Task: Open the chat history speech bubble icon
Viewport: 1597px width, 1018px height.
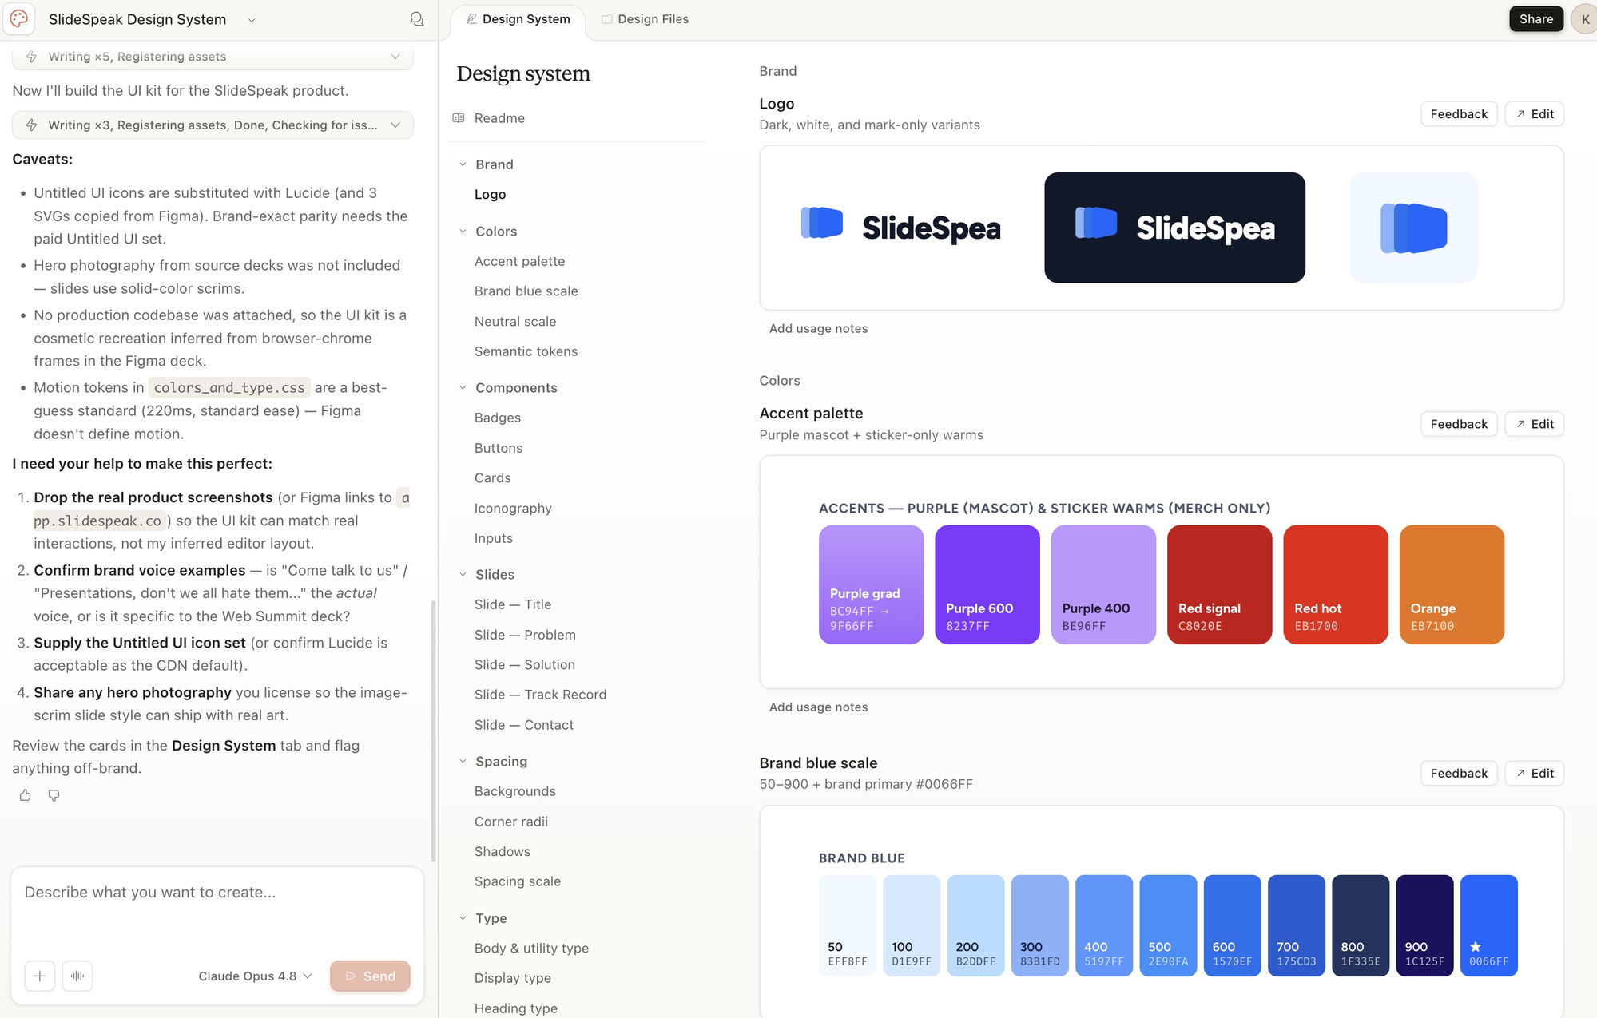Action: click(x=416, y=18)
